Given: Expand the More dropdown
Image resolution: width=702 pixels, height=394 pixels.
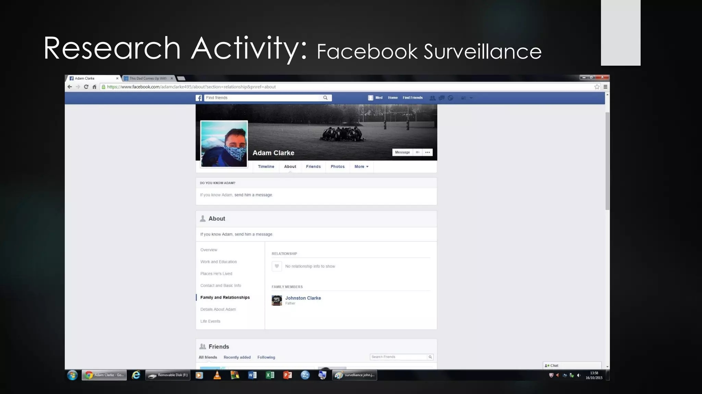Looking at the screenshot, I should click(x=362, y=167).
